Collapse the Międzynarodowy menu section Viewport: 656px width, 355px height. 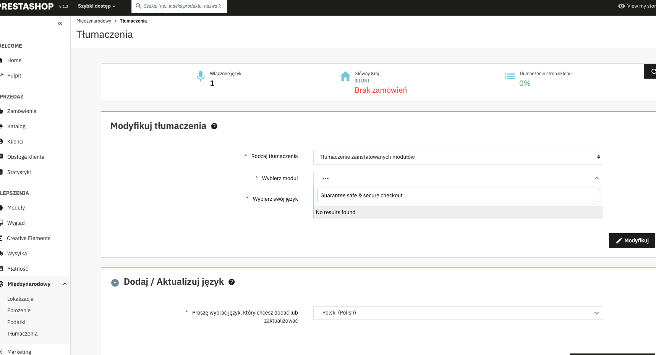tap(65, 284)
